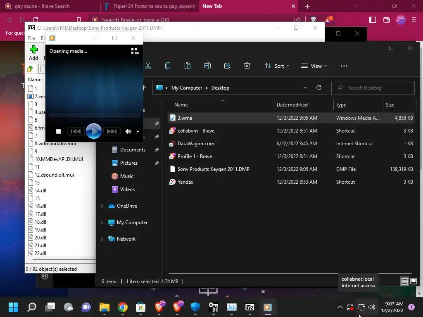Click the Add button in 7-Zip toolbar
Screen dimensions: 423x317
pos(33,53)
